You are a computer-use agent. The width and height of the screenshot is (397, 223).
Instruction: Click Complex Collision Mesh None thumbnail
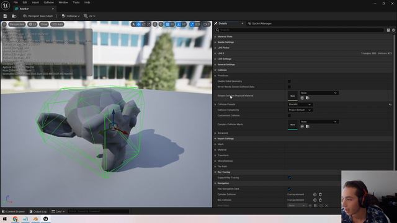click(x=293, y=125)
